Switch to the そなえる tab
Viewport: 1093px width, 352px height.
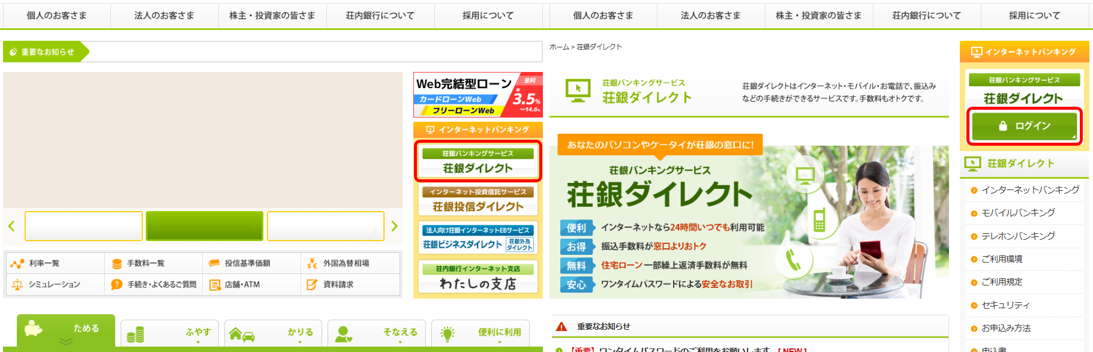point(377,333)
